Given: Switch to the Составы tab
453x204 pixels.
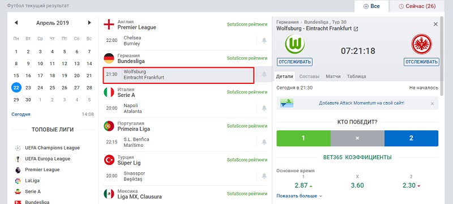Looking at the screenshot, I should [309, 76].
